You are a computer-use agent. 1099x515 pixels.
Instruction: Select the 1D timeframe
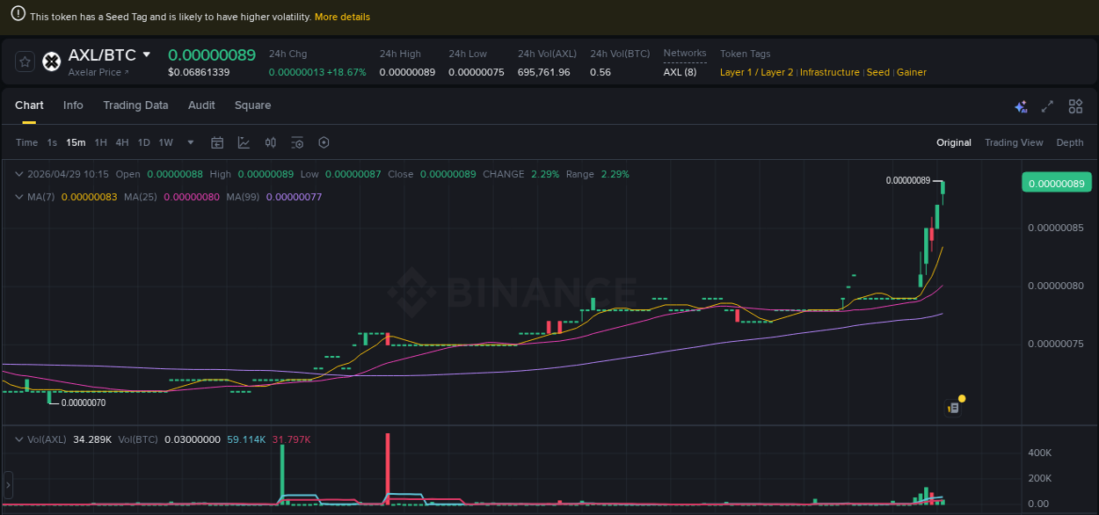click(x=143, y=142)
